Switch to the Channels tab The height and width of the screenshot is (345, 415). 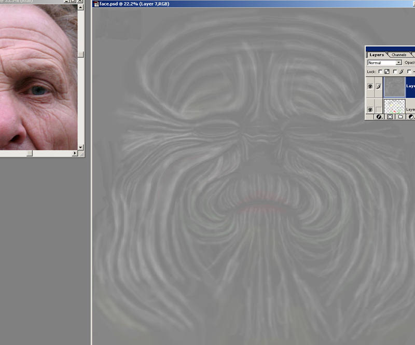pos(398,54)
